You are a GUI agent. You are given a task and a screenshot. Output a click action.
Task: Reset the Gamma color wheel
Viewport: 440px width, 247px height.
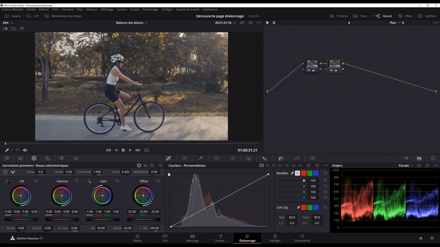[76, 181]
